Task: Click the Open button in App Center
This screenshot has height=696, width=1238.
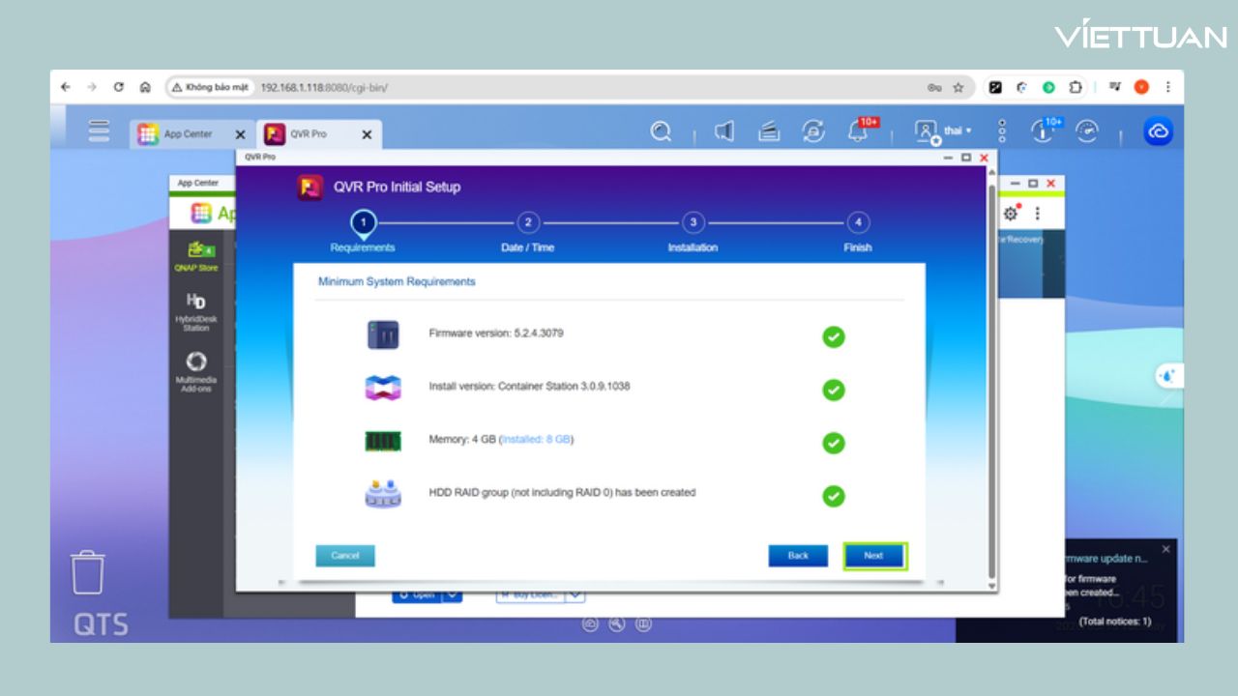Action: tap(418, 595)
